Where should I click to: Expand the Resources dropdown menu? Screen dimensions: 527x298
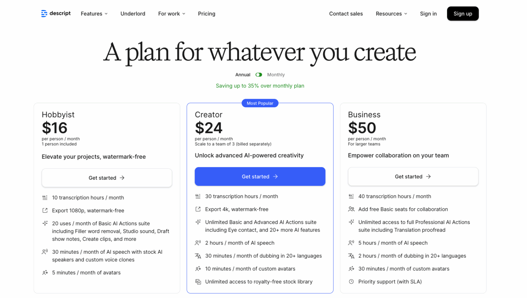pos(391,14)
